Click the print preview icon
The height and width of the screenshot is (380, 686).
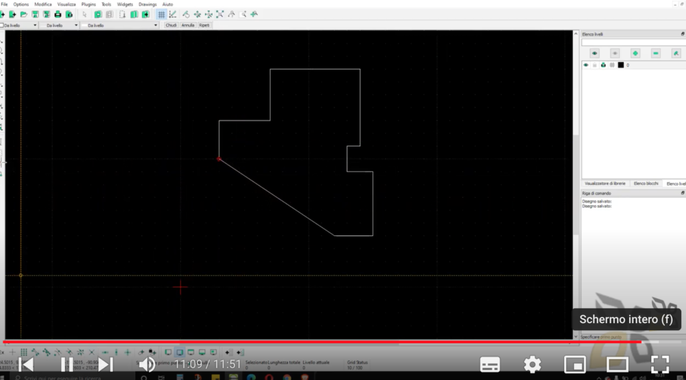[x=69, y=15]
